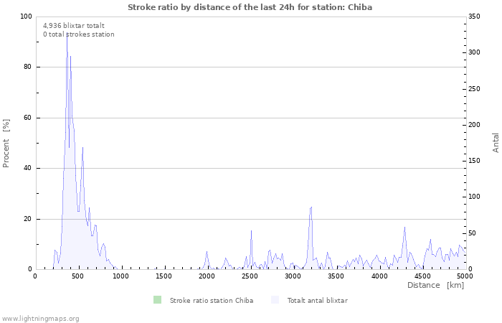Click the 5000 tick on the x-axis
This screenshot has width=502, height=323.
465,276
